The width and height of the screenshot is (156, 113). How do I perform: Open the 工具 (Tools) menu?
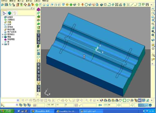37,1
